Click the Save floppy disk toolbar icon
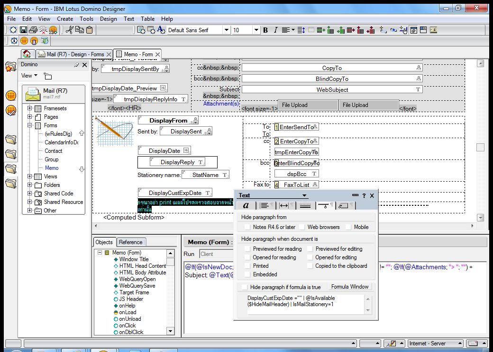The width and height of the screenshot is (493, 352). (x=23, y=30)
